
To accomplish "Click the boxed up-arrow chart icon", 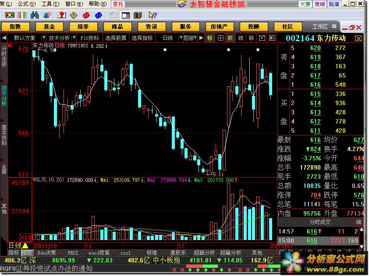I will click(x=262, y=38).
